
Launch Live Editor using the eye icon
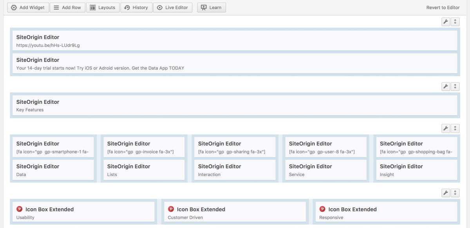pyautogui.click(x=159, y=7)
